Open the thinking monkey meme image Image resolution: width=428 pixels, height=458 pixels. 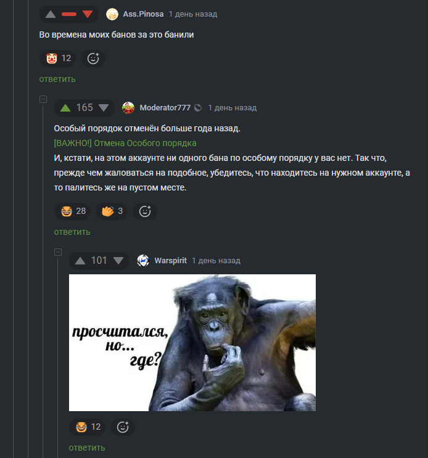(x=192, y=343)
